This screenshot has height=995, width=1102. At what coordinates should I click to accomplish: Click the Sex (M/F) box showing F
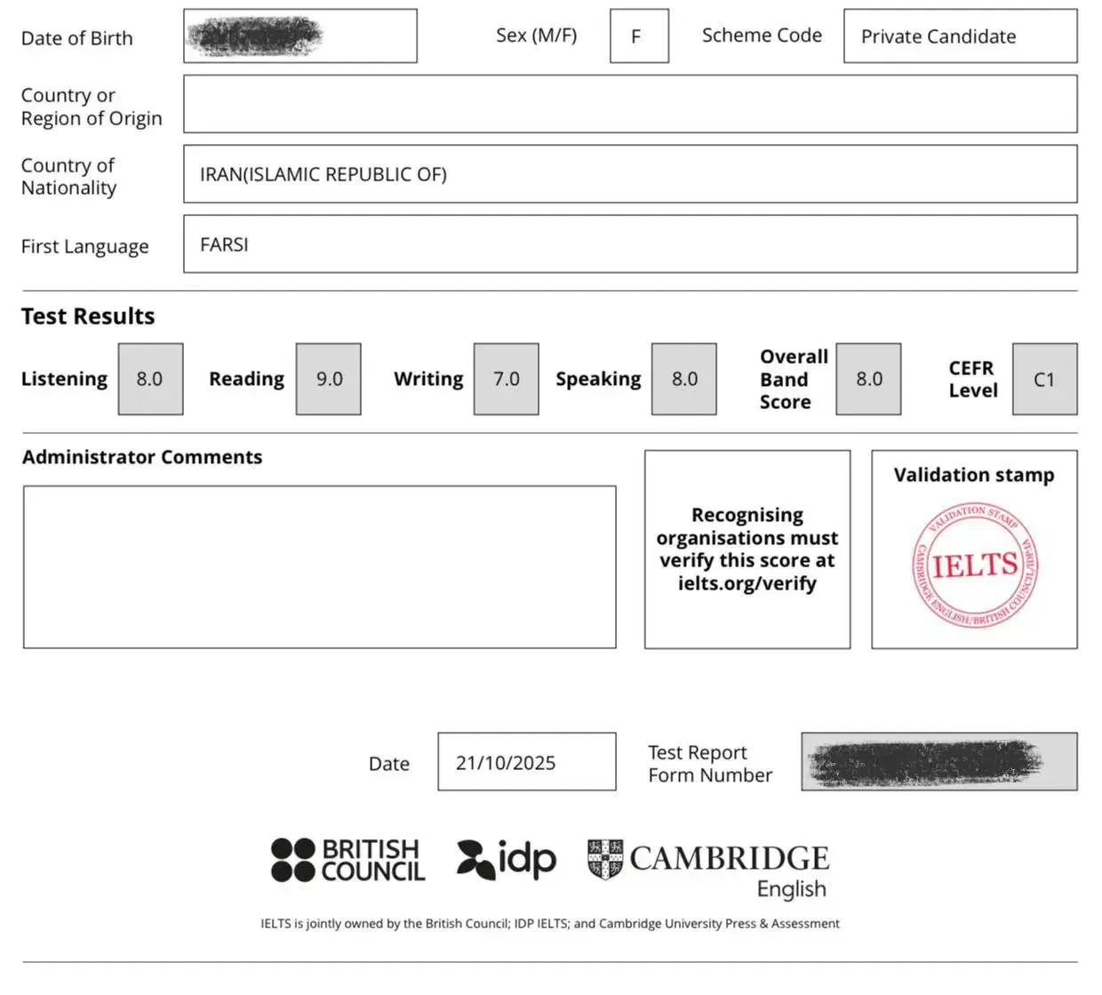click(639, 36)
